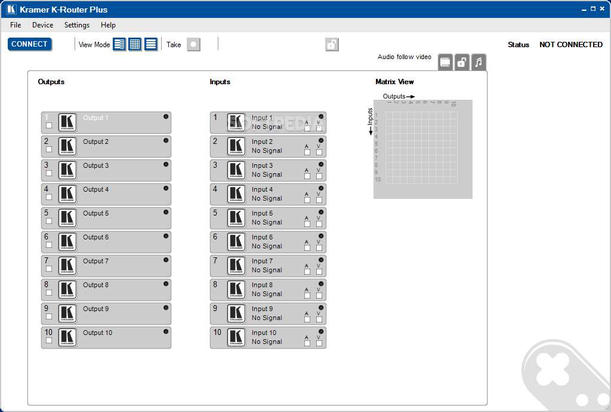Image resolution: width=611 pixels, height=412 pixels.
Task: Click the Output 8 label text
Action: point(96,285)
